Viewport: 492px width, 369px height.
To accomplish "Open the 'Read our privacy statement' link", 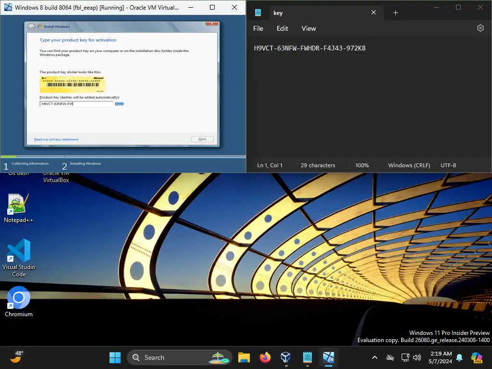I will (x=56, y=139).
